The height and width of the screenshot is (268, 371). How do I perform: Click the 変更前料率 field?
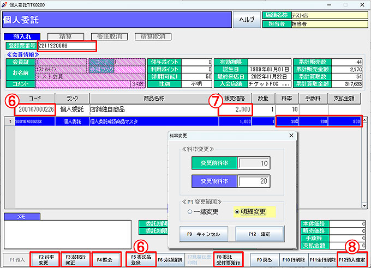coord(254,163)
